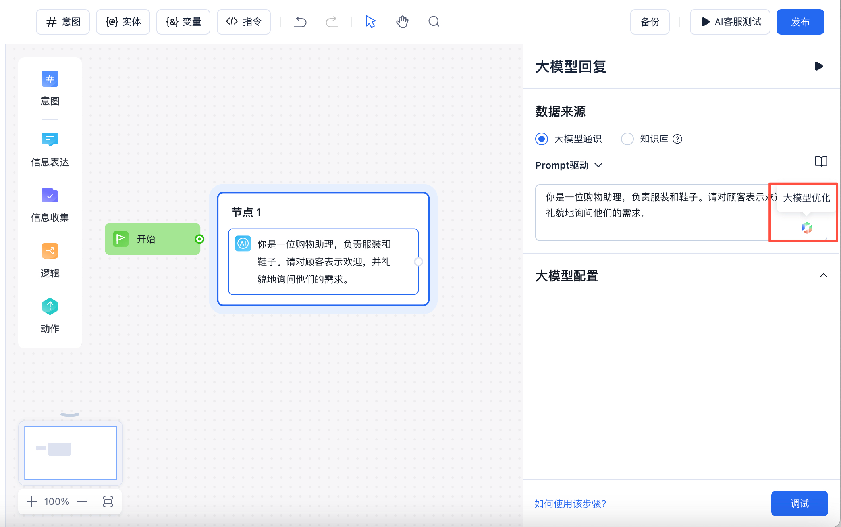Image resolution: width=841 pixels, height=527 pixels.
Task: Zoom out with the minus icon
Action: (x=82, y=502)
